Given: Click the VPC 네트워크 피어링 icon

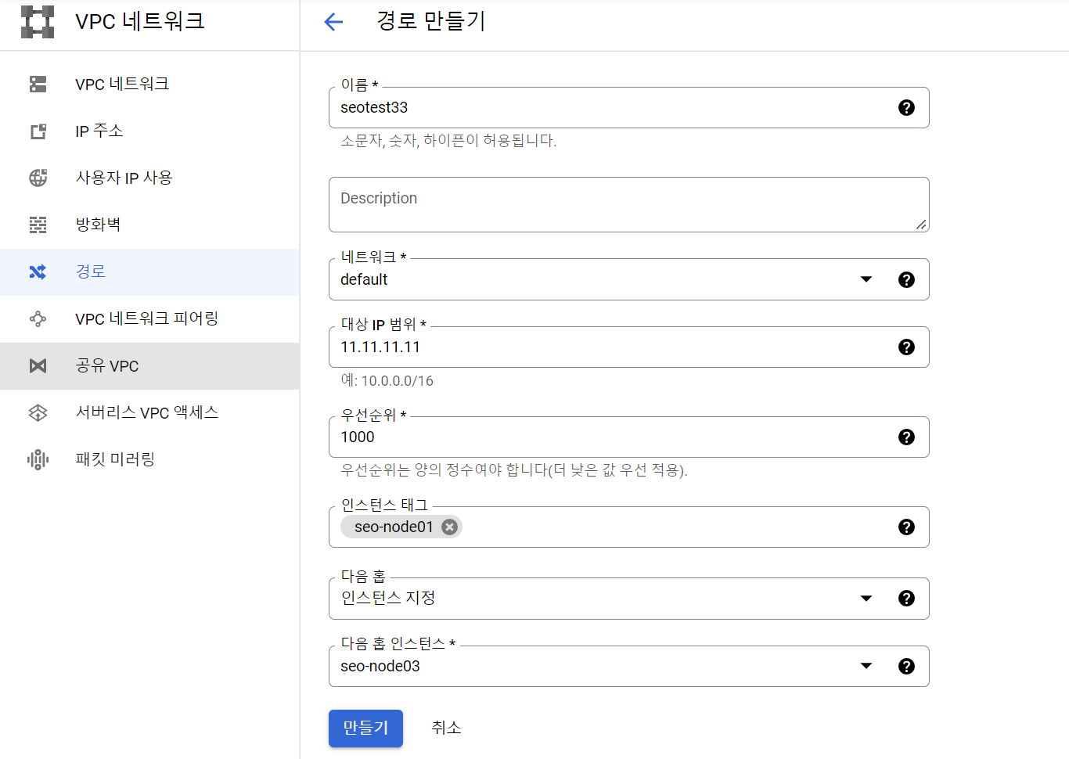Looking at the screenshot, I should click(x=38, y=318).
